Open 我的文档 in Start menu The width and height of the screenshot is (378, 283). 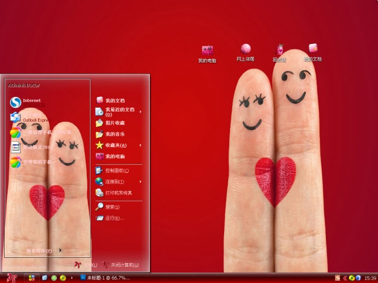(111, 100)
